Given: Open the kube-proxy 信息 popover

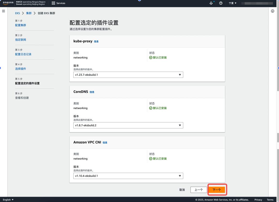Looking at the screenshot, I should click(96, 41).
